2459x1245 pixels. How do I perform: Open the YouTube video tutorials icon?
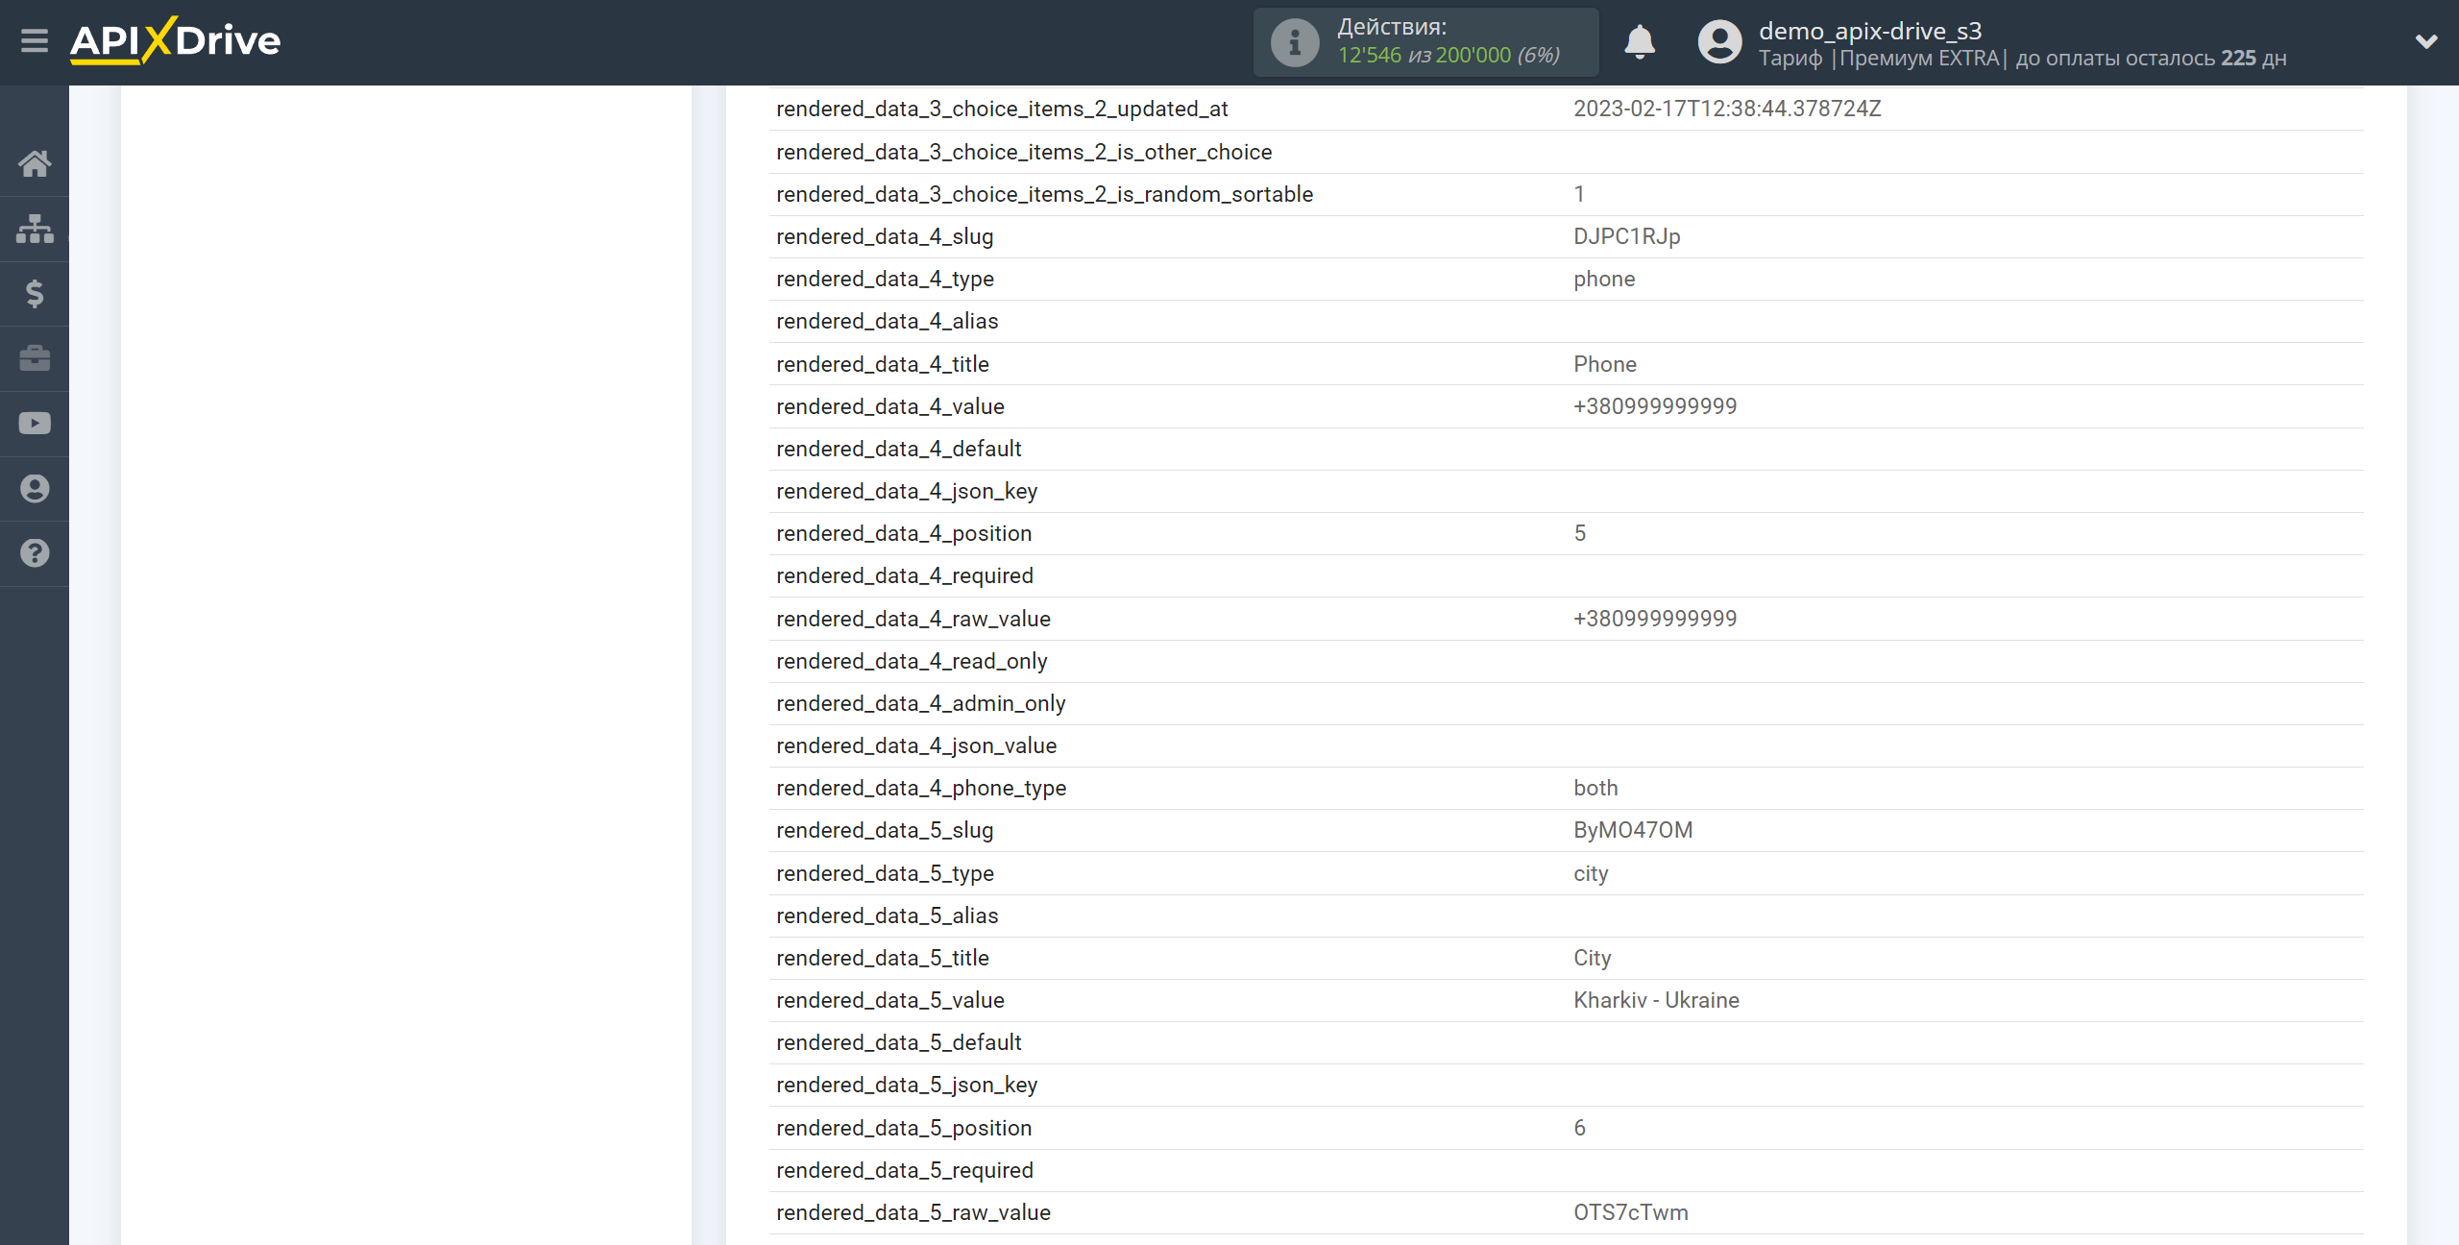click(35, 424)
